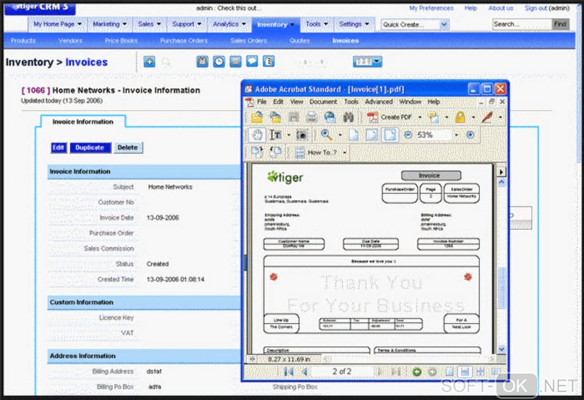Click the Acrobat Sign pen icon

(487, 117)
